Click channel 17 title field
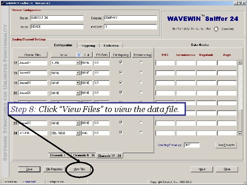Viewport: 247px width, 185px height. point(33,63)
